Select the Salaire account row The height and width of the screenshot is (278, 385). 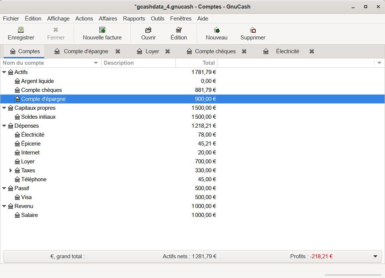pyautogui.click(x=30, y=215)
